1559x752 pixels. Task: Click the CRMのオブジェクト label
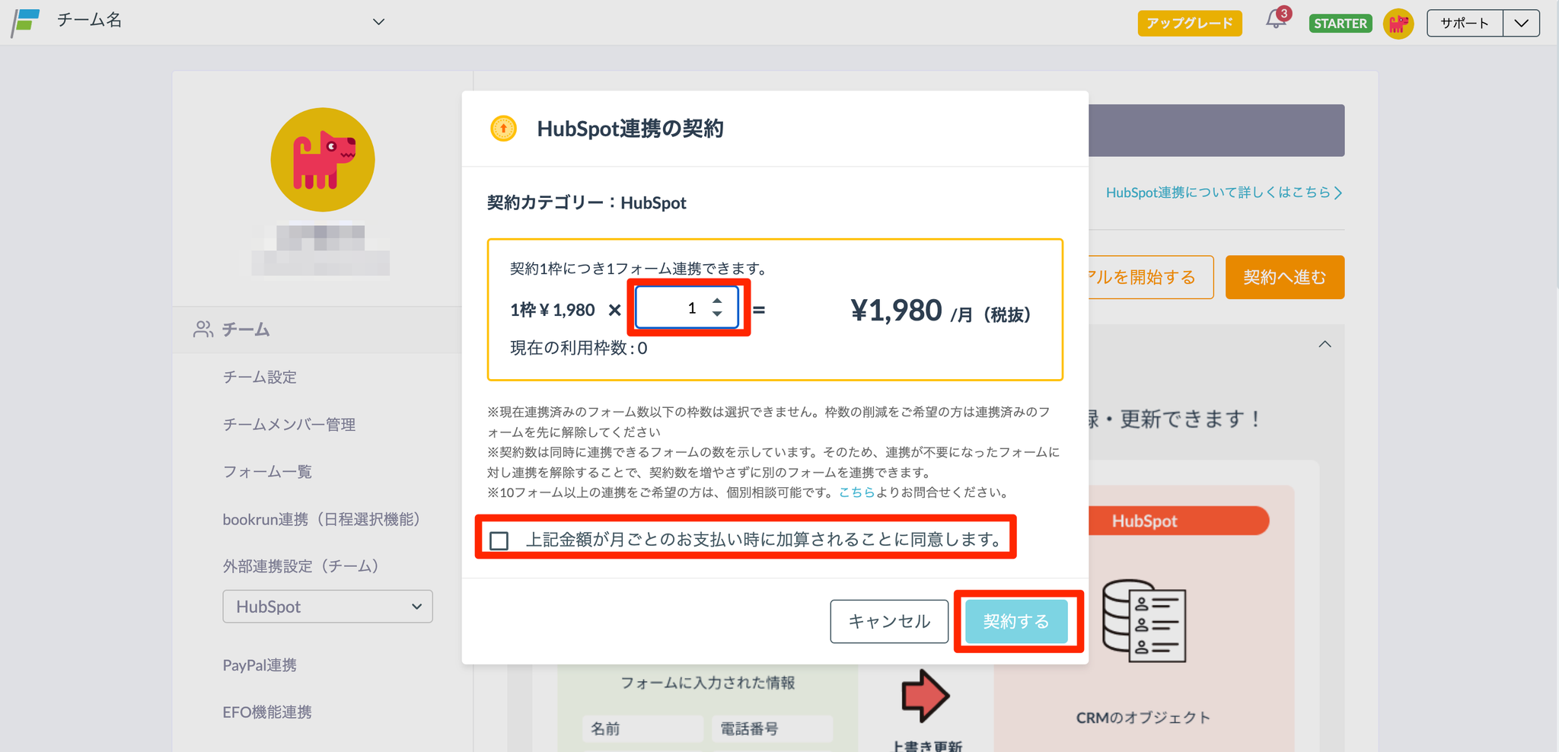[x=1143, y=718]
